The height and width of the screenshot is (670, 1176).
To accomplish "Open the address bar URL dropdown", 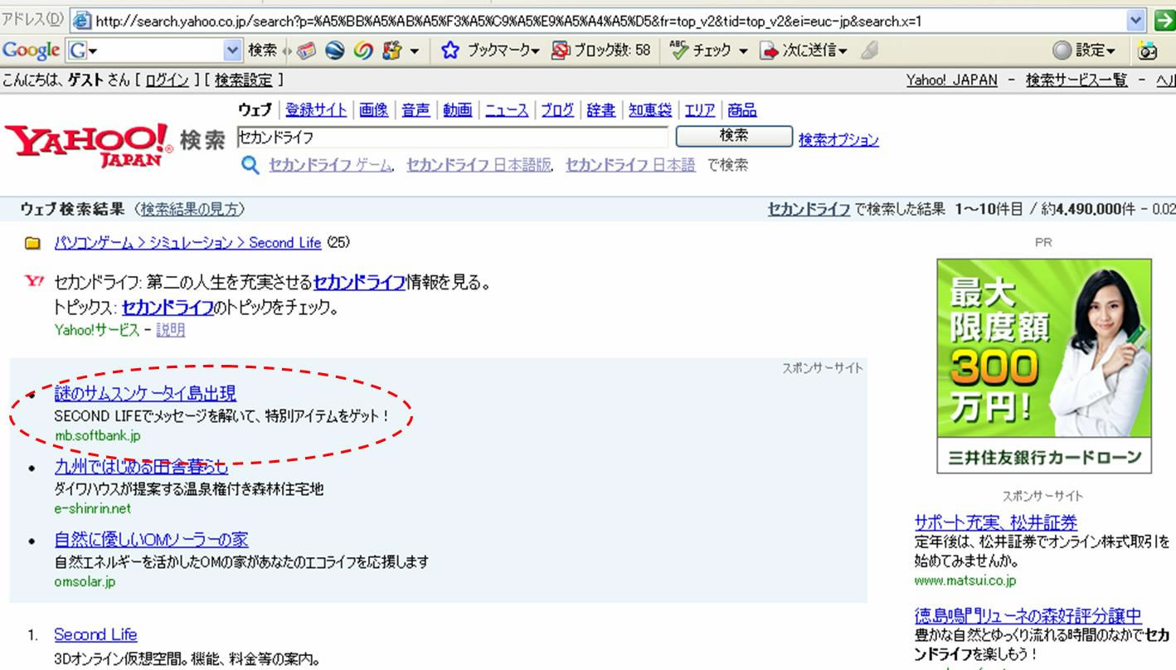I will 1135,21.
